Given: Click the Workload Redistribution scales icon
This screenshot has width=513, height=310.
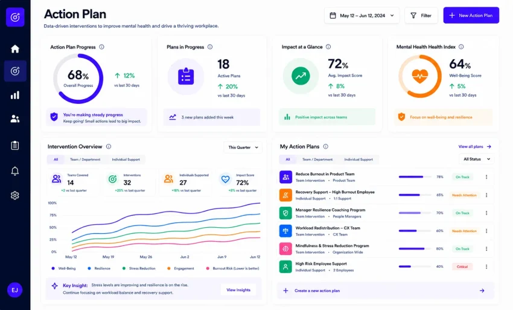Looking at the screenshot, I should (285, 231).
